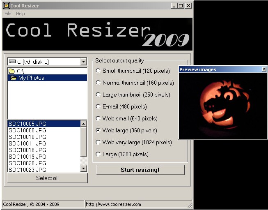268x210 pixels.
Task: Click the Start resizing! button
Action: point(140,170)
